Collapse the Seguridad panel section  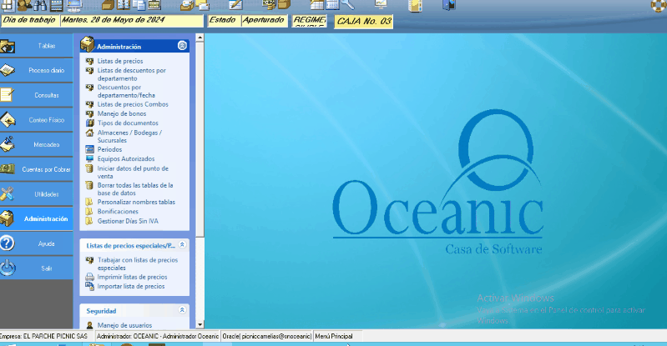click(182, 310)
